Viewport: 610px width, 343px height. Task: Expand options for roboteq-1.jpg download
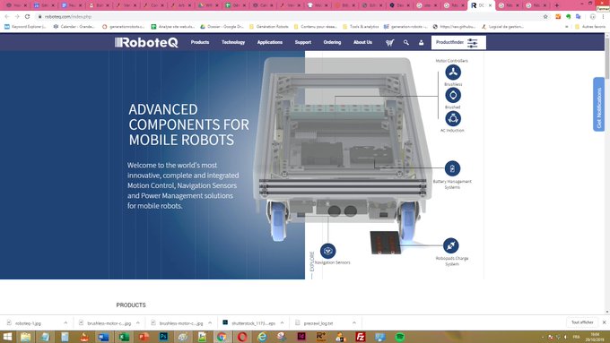pos(65,322)
